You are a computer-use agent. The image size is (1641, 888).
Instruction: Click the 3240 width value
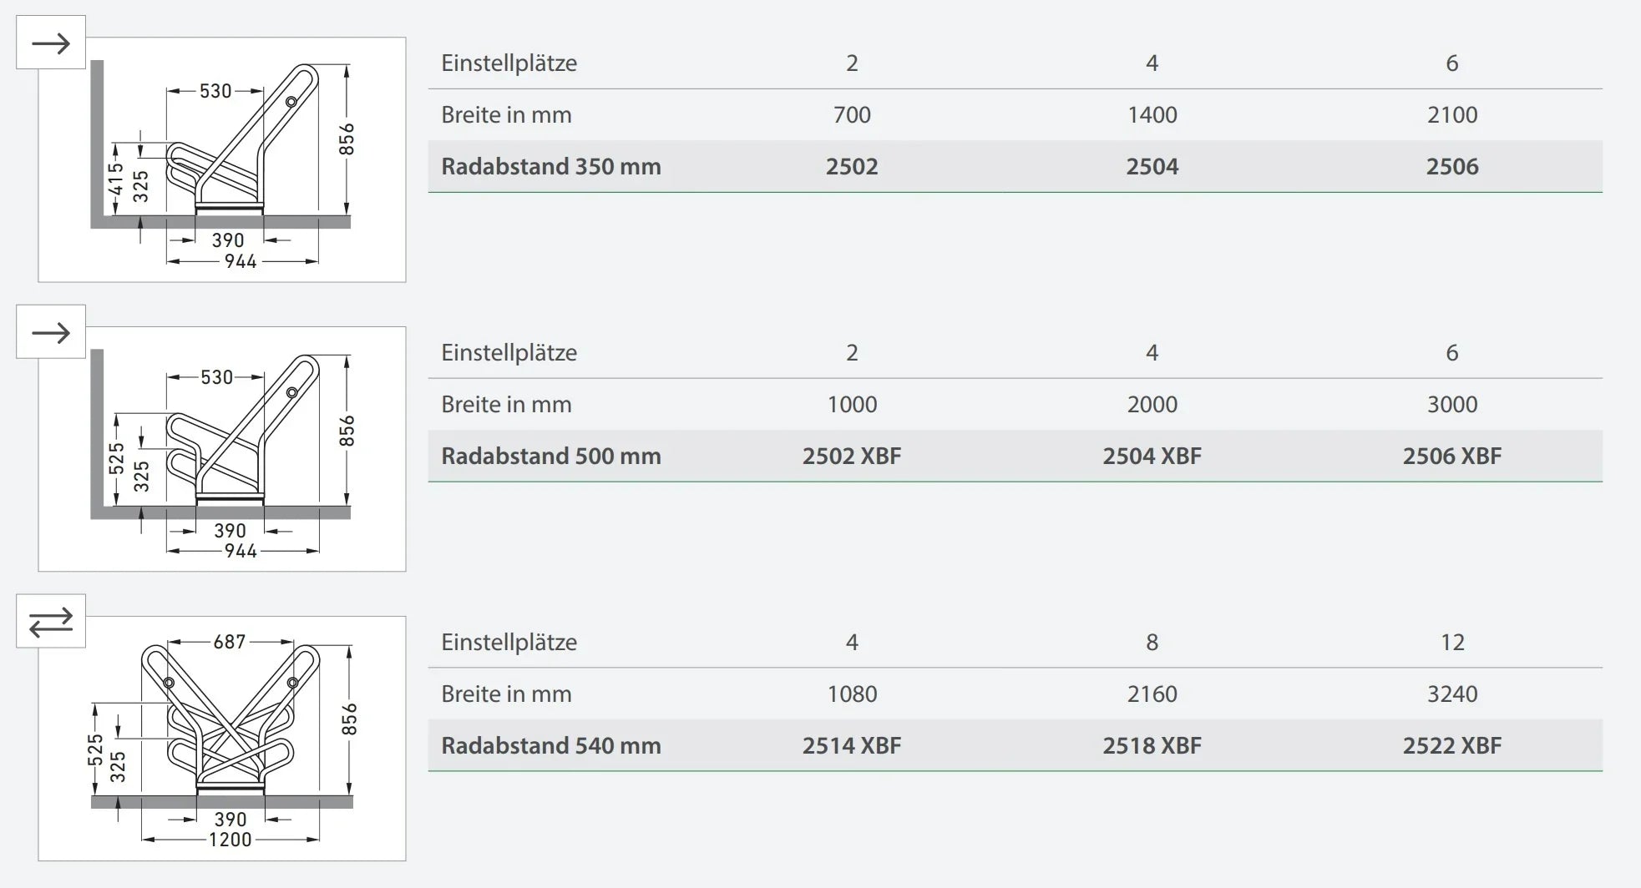point(1451,694)
